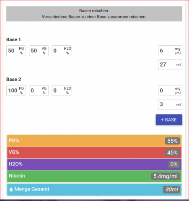Select Base 1 amount field showing 27 ml
189x201 pixels.
(170, 64)
